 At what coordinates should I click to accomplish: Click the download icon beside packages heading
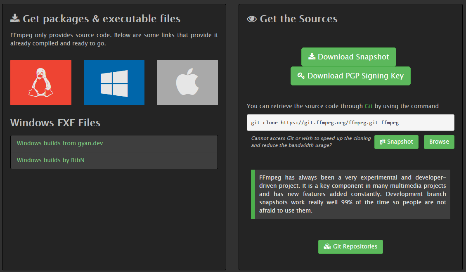[x=15, y=19]
